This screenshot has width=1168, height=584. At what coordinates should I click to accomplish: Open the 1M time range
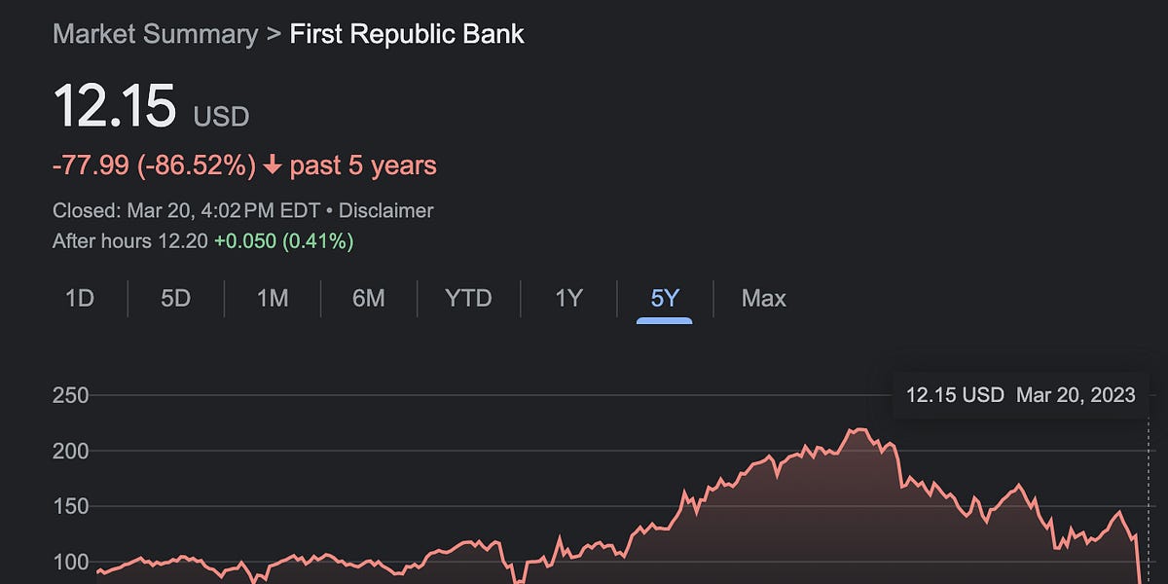(273, 299)
